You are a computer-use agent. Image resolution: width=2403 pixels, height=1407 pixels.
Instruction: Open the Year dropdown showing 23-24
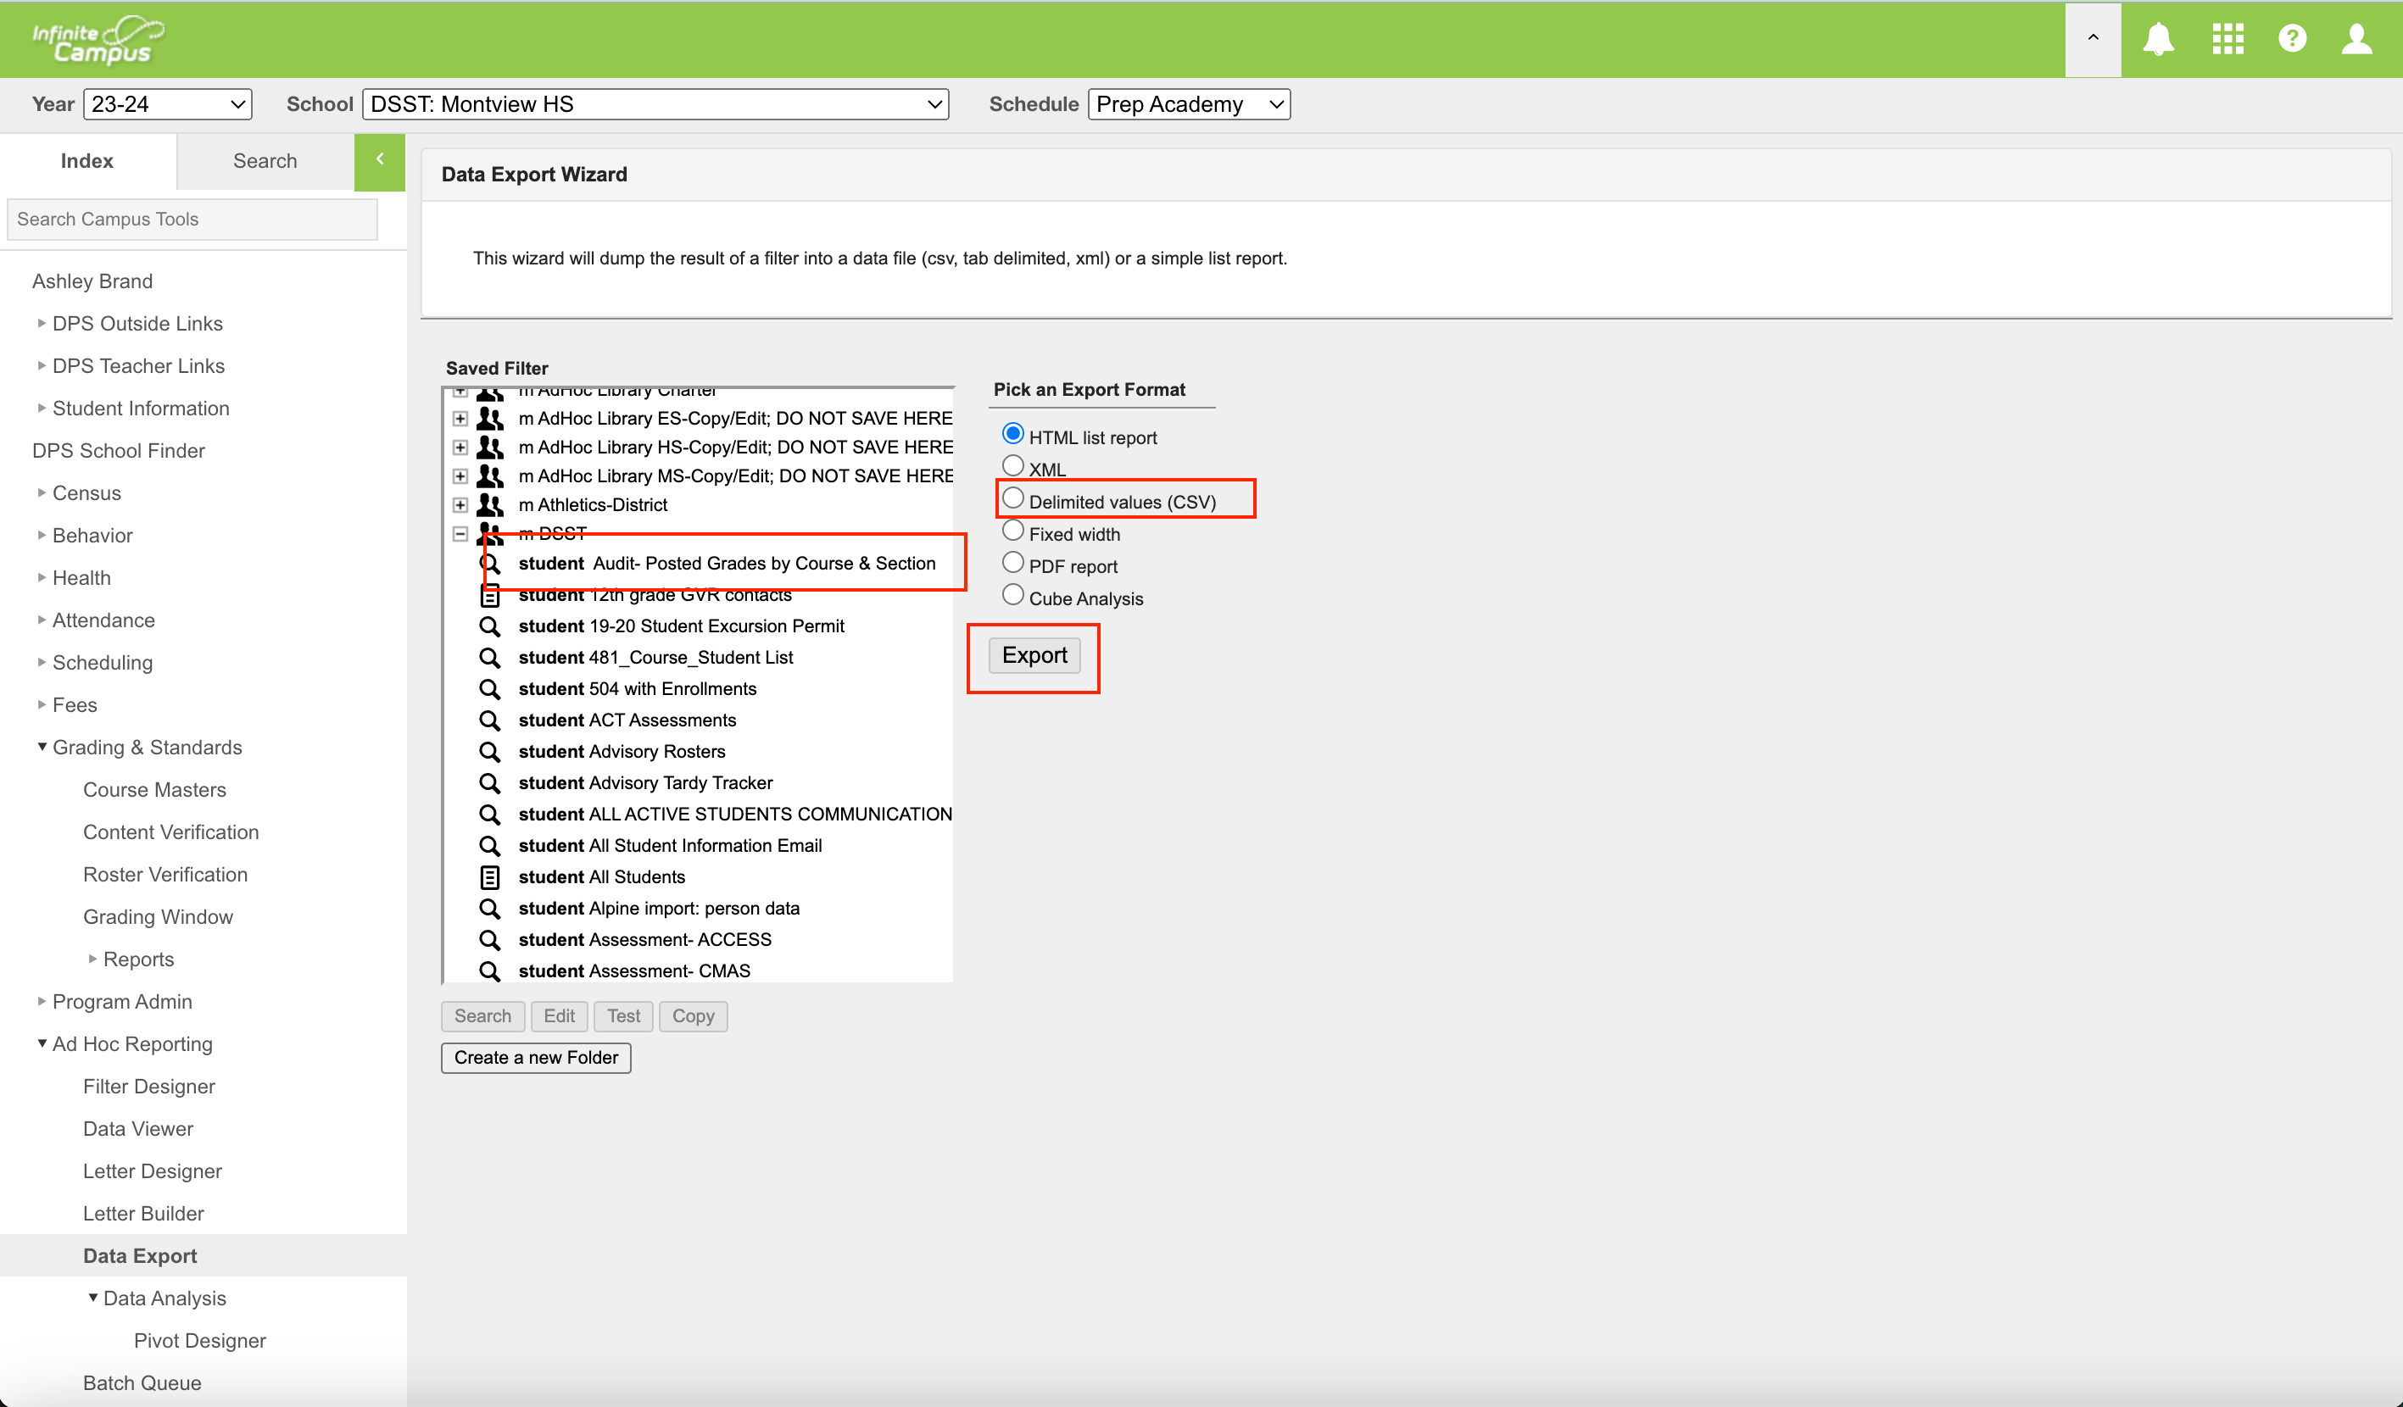tap(167, 104)
